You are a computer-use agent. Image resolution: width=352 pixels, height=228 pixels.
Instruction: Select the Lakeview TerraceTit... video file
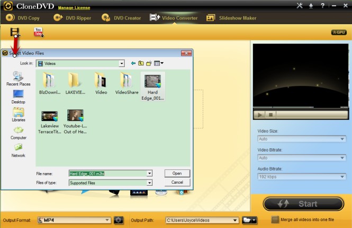point(50,122)
